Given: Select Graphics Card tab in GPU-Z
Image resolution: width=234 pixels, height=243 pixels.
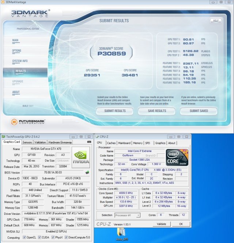Looking at the screenshot, I should [x=12, y=142].
